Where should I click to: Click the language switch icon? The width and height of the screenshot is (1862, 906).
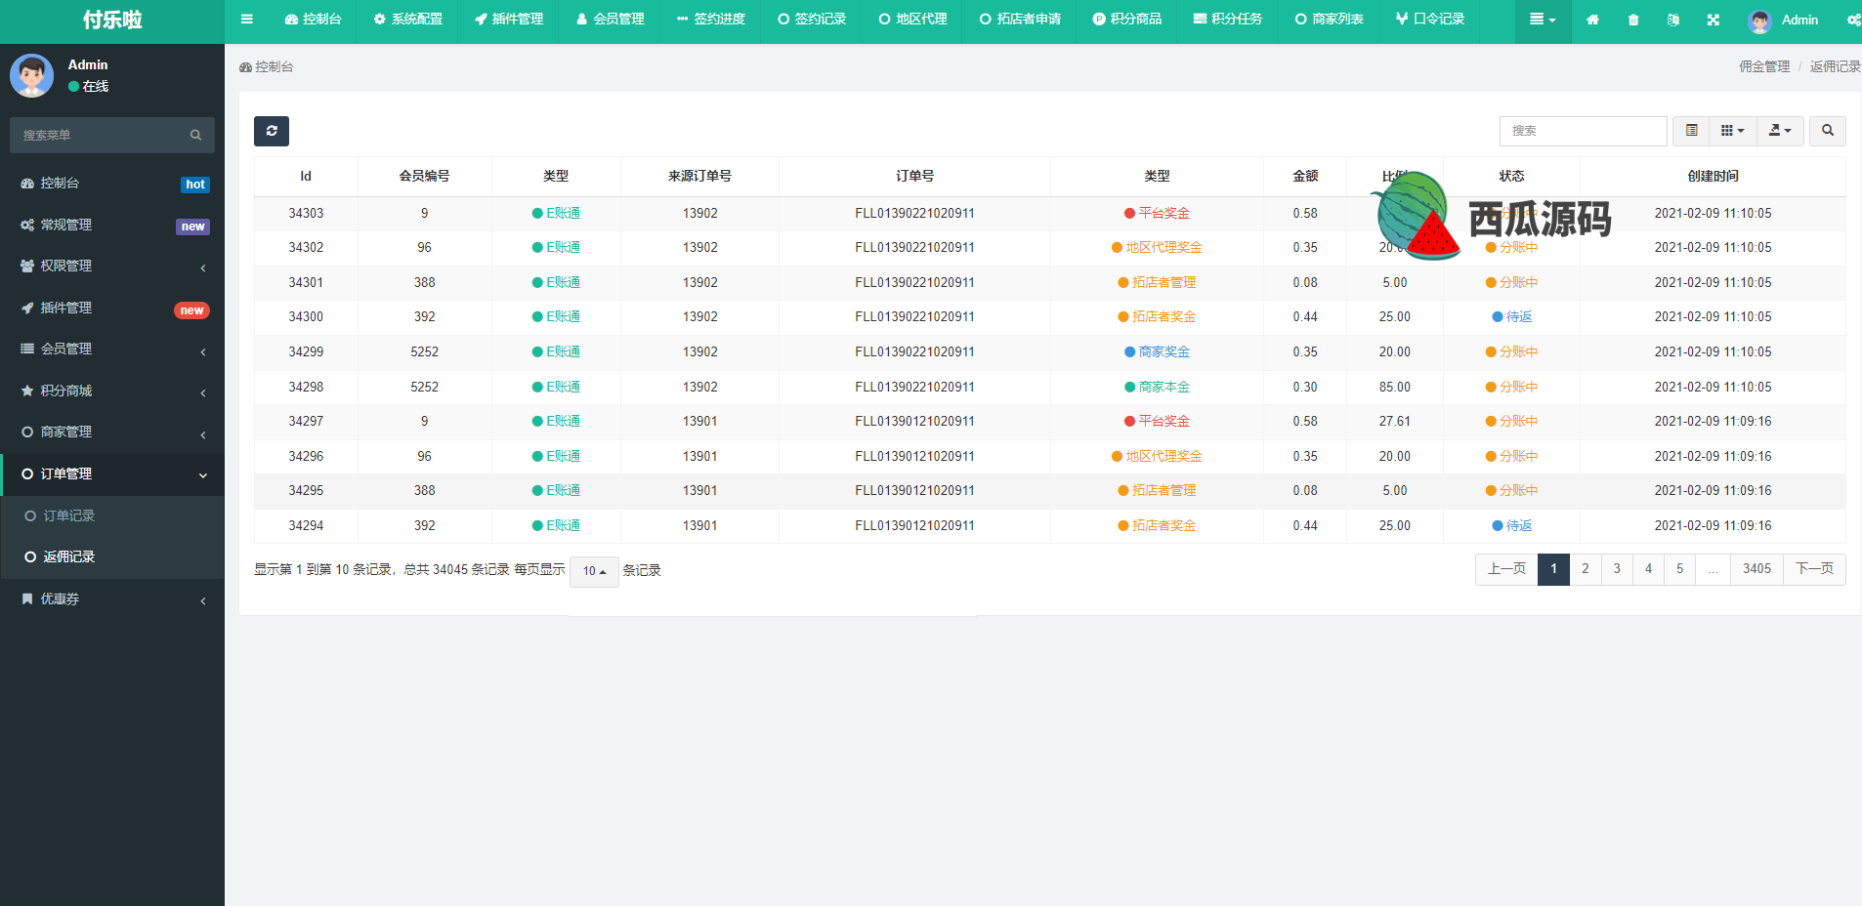1672,20
